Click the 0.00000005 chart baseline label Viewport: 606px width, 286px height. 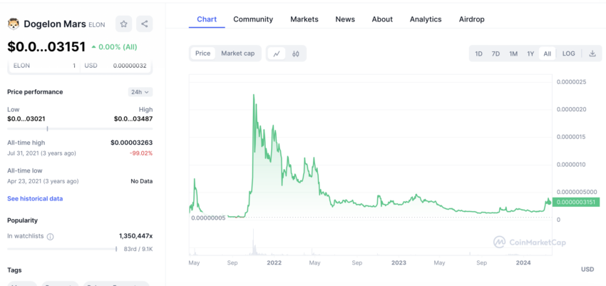tap(208, 218)
